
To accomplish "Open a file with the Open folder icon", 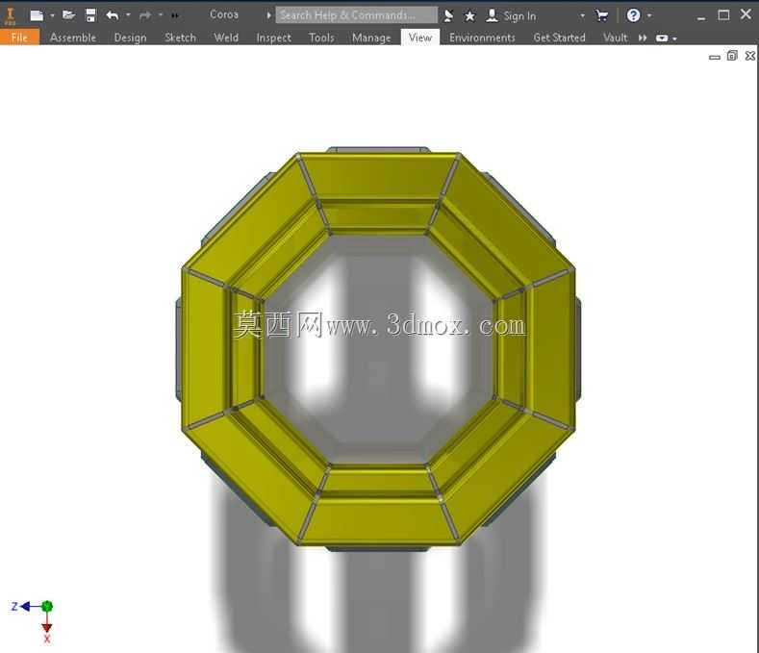I will pyautogui.click(x=68, y=15).
